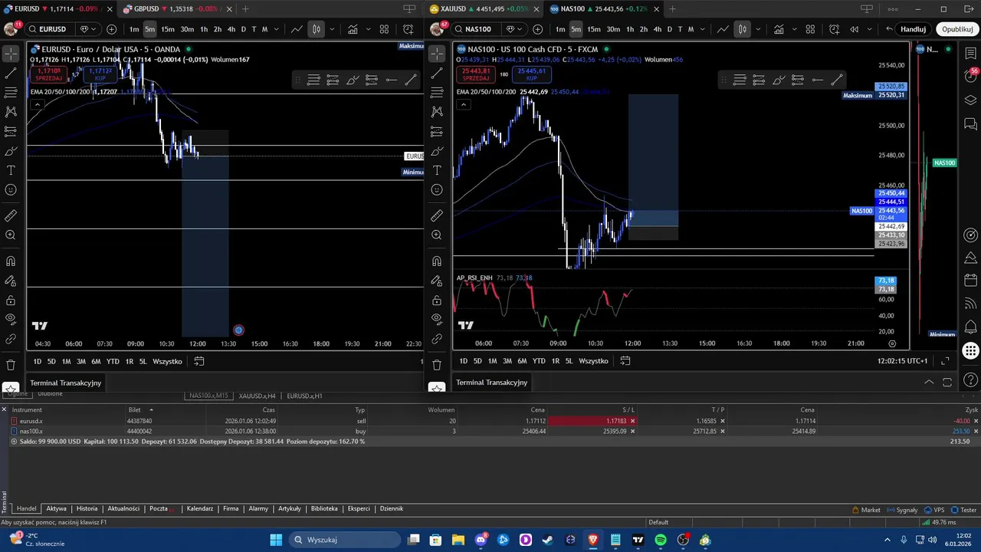The image size is (981, 552).
Task: Click Handluj button
Action: (x=913, y=29)
